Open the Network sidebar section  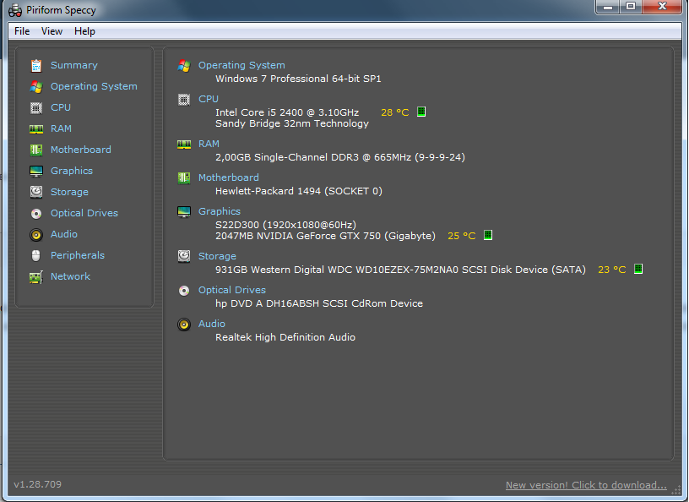[70, 276]
